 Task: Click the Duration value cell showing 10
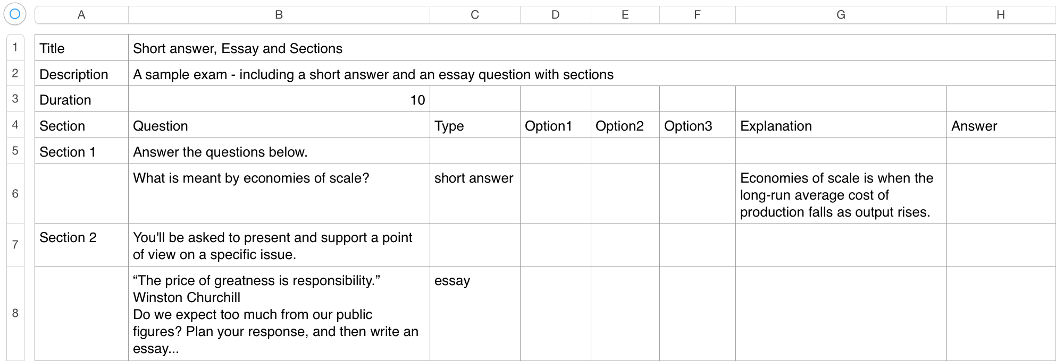279,100
